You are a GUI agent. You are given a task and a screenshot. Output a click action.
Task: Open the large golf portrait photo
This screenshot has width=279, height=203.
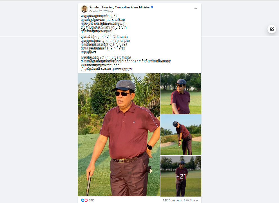[x=119, y=135]
